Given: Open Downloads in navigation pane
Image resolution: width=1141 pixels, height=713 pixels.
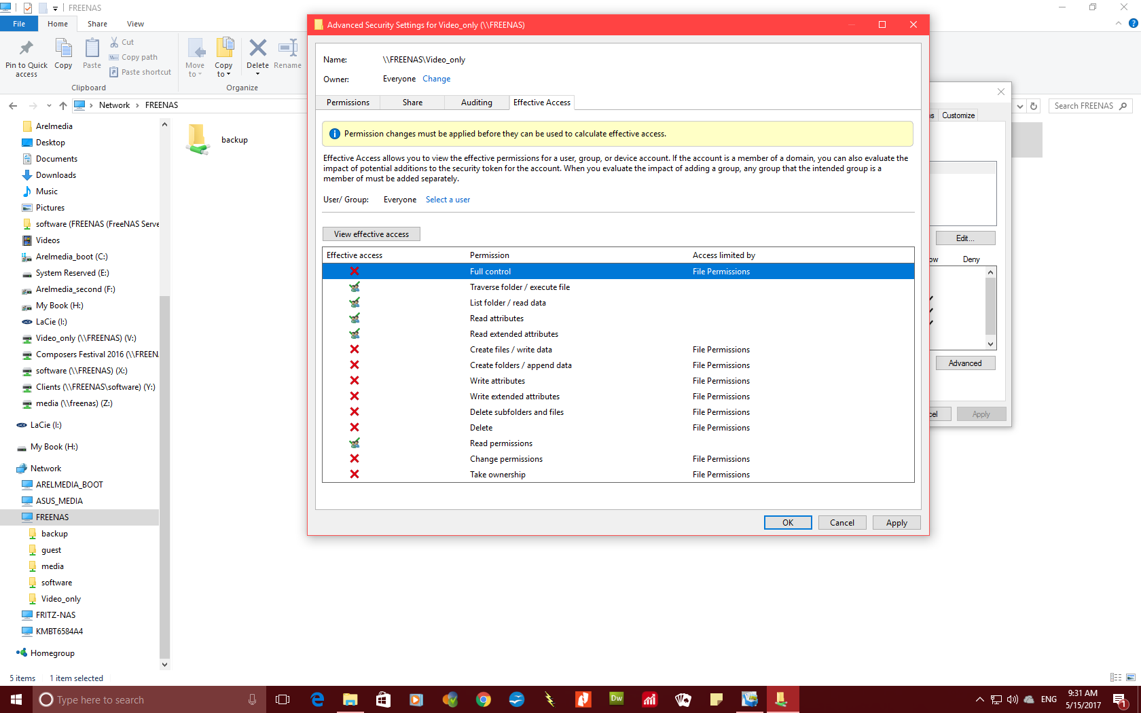Looking at the screenshot, I should [x=56, y=175].
